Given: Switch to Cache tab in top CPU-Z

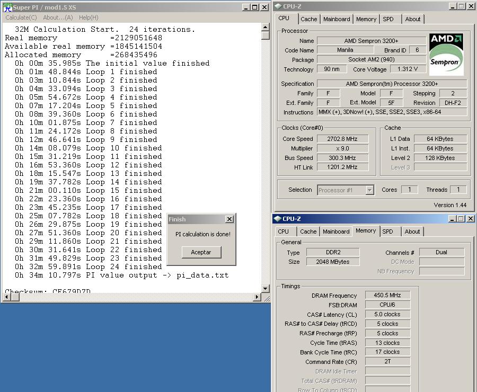Looking at the screenshot, I should pos(309,19).
